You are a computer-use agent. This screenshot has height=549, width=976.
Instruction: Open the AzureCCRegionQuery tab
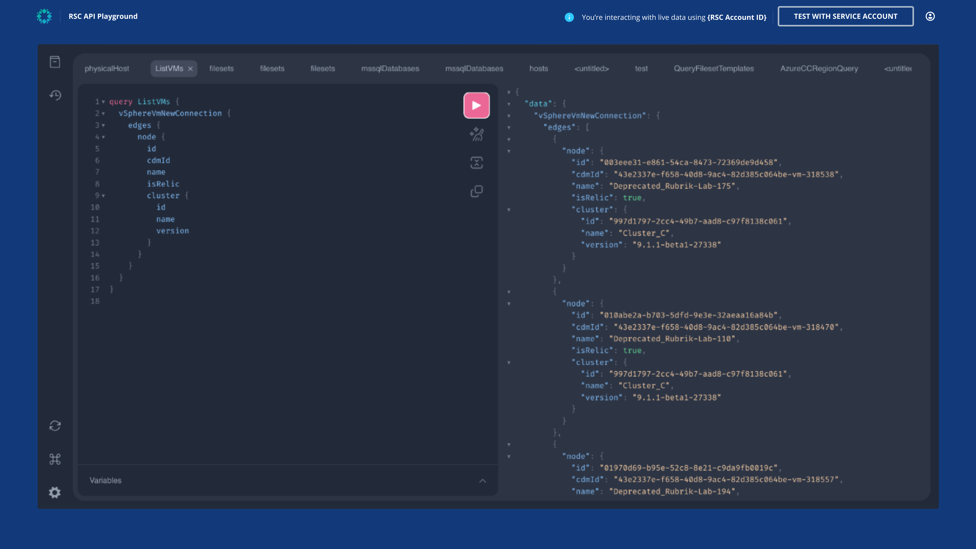pos(819,69)
